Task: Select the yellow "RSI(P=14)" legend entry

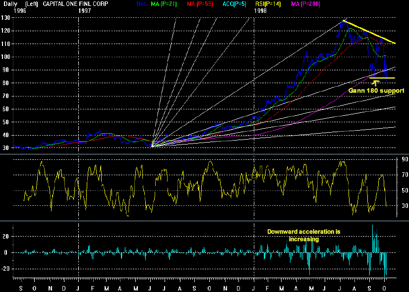Action: pos(268,4)
